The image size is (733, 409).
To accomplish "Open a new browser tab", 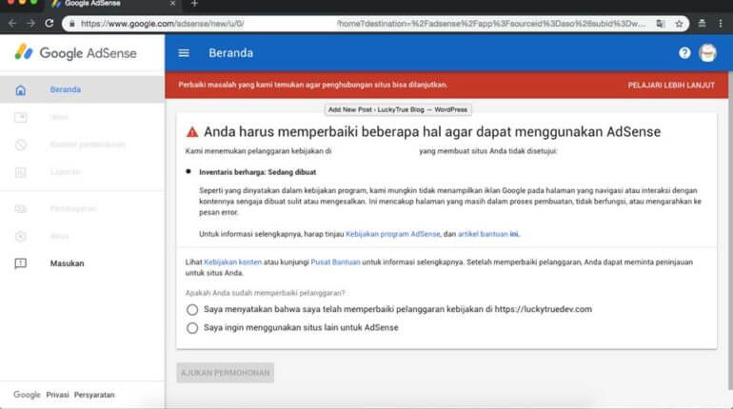I will pyautogui.click(x=194, y=5).
